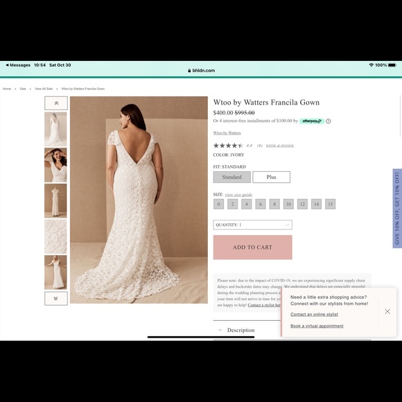Select the Plus fit option
Image resolution: width=402 pixels, height=402 pixels.
[x=271, y=177]
